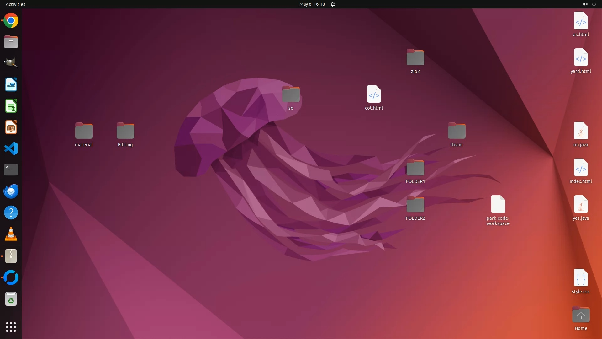Click the volume icon in top bar
Image resolution: width=602 pixels, height=339 pixels.
(x=585, y=4)
